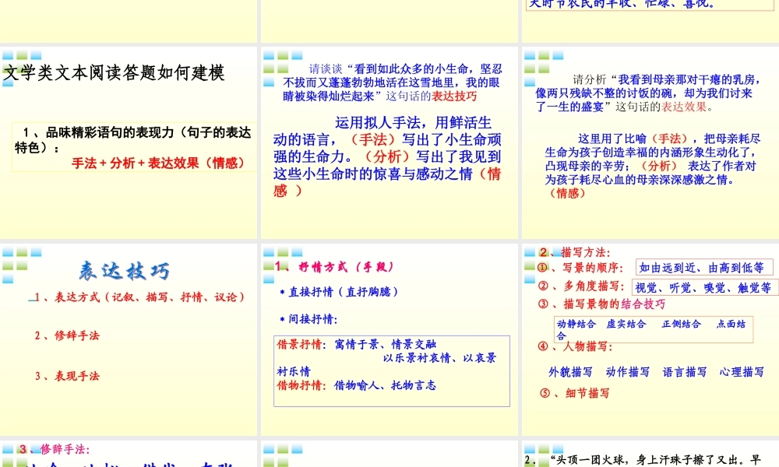Click the term 心理描写
779x467 pixels.
click(x=742, y=372)
